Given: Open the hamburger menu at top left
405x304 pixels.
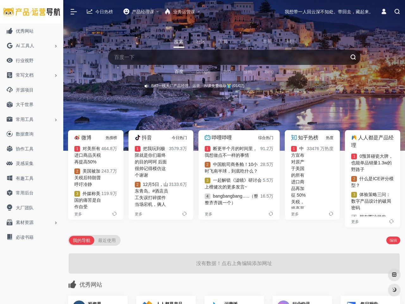Looking at the screenshot, I should tap(73, 12).
